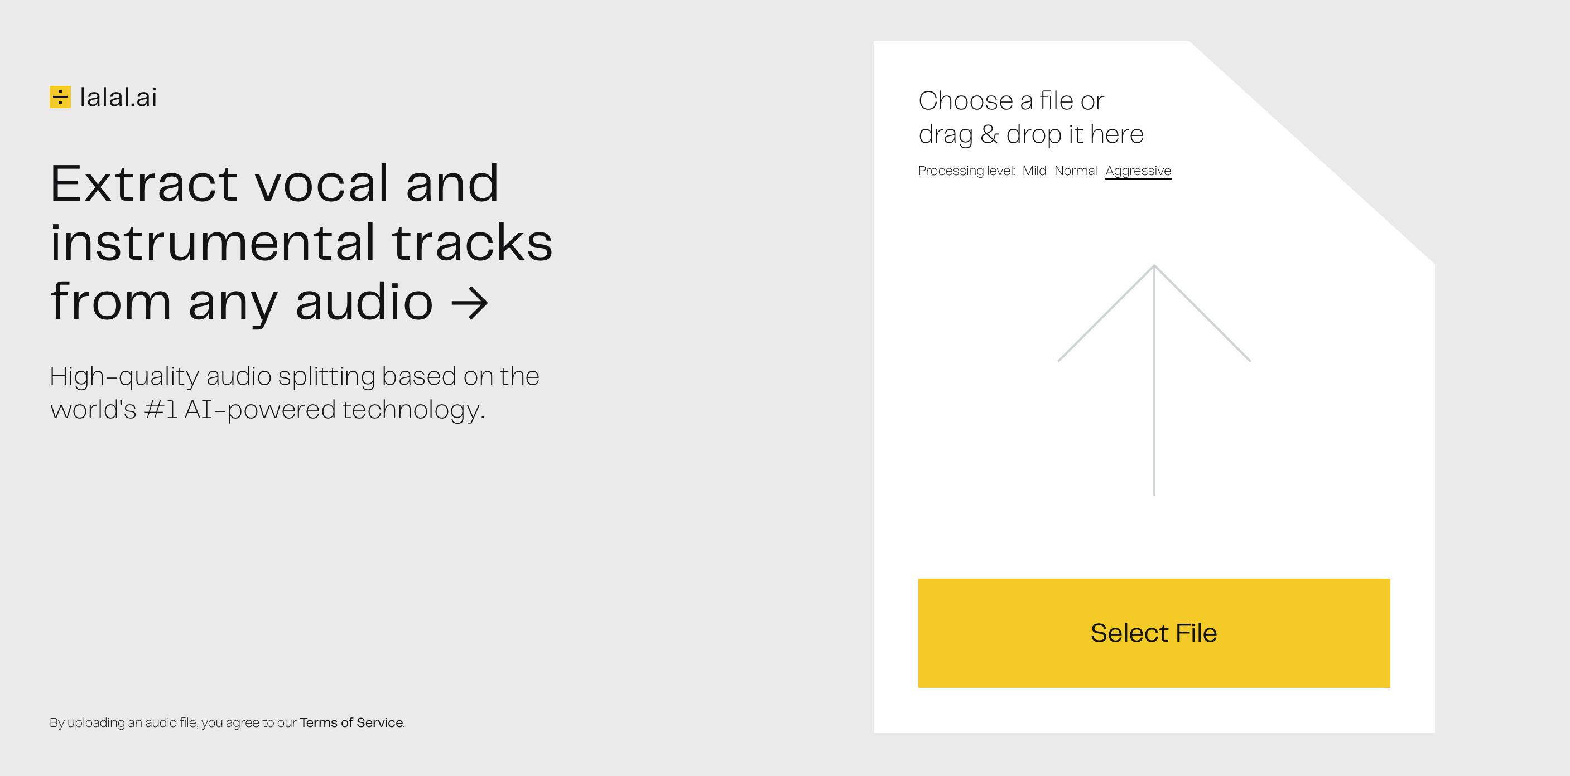
Task: Click the large upload arrow icon
Action: [1154, 379]
